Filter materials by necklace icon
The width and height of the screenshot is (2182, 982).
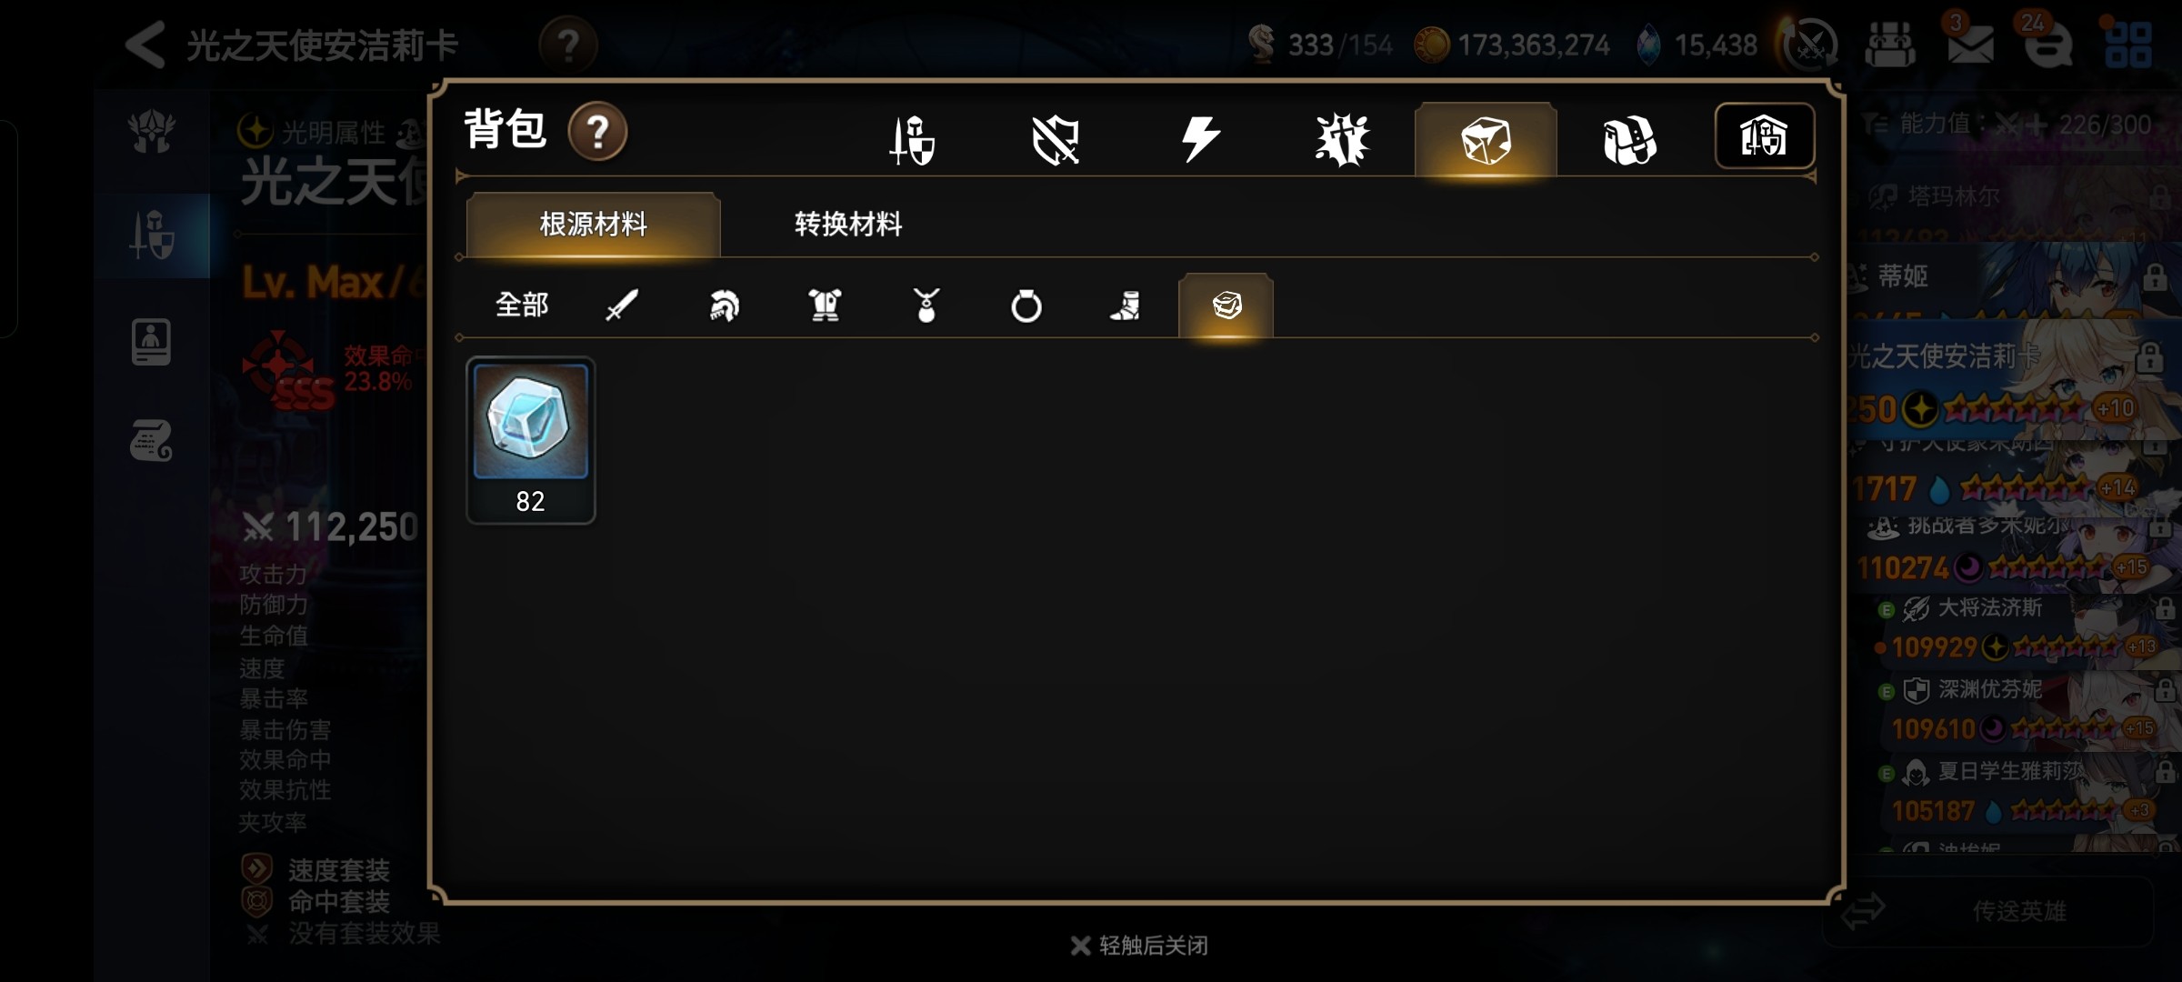[926, 305]
